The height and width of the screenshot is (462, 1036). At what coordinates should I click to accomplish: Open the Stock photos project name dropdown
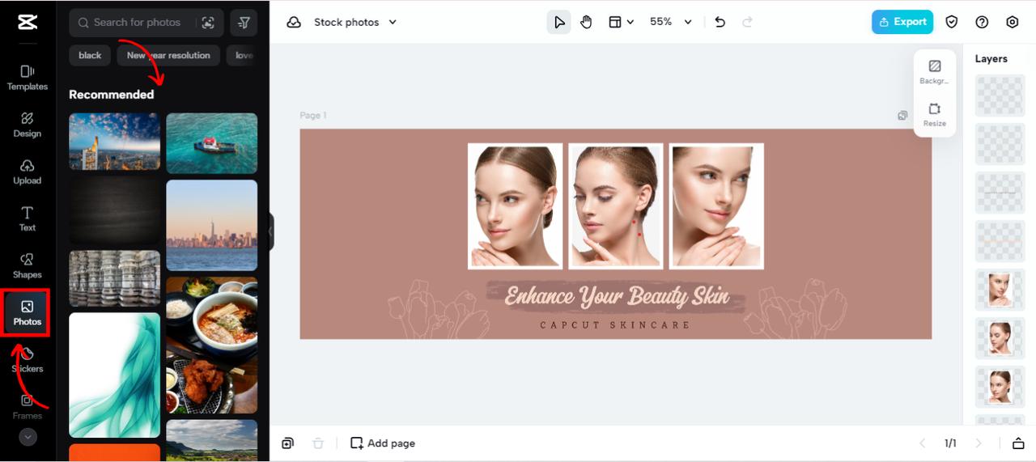click(x=355, y=23)
